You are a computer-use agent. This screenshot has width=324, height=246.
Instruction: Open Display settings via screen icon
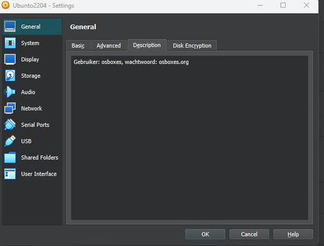[x=10, y=60]
